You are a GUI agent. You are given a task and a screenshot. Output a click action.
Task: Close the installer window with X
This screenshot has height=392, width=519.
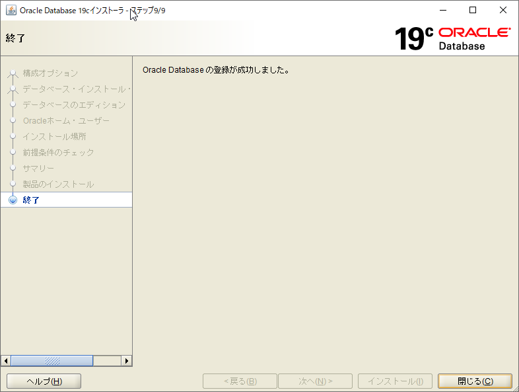tap(502, 11)
